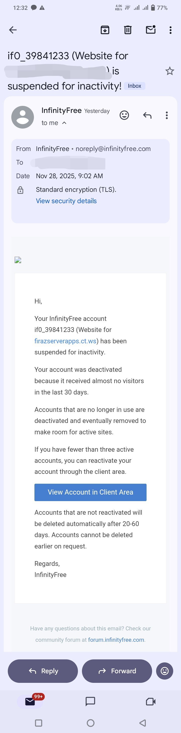Image resolution: width=181 pixels, height=733 pixels.
Task: Archive this email with the archive icon
Action: (x=105, y=30)
